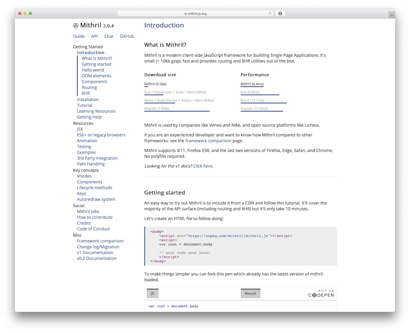This screenshot has height=333, width=410.
Task: Jump to DOM elements section
Action: click(96, 76)
